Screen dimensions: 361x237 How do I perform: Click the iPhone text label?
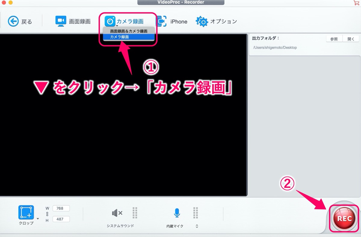(x=179, y=21)
